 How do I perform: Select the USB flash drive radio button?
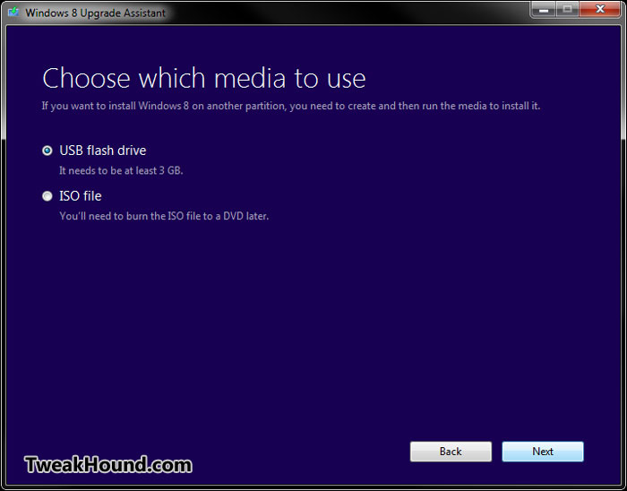[x=47, y=151]
